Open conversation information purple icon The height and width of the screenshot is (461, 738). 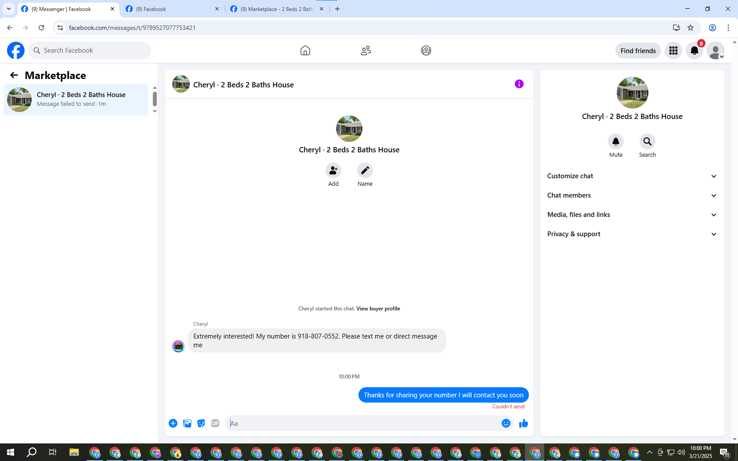click(x=519, y=84)
